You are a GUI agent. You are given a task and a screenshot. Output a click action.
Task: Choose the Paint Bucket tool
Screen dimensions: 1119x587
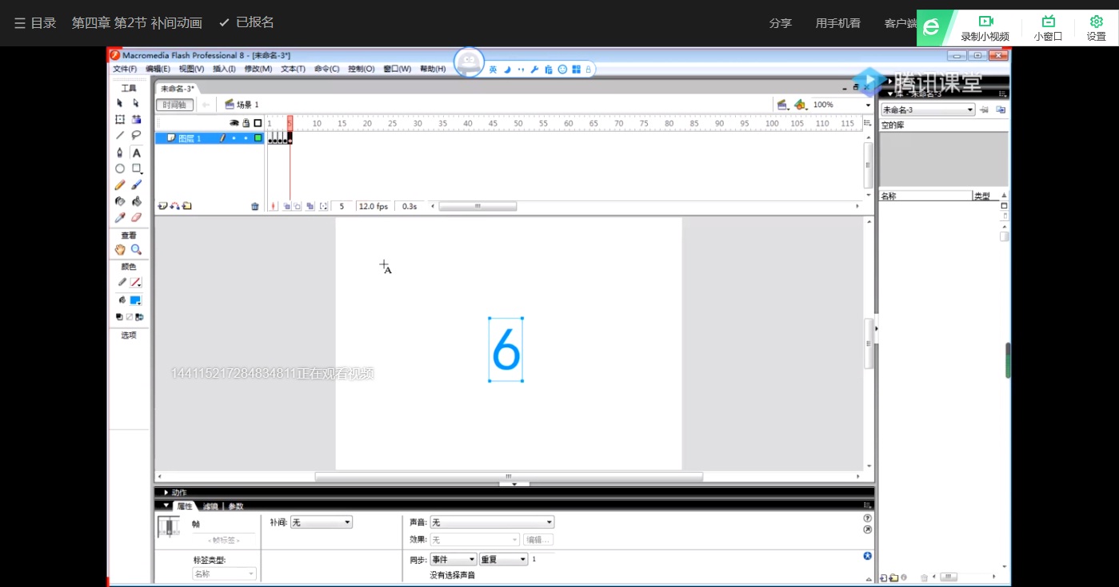coord(136,201)
